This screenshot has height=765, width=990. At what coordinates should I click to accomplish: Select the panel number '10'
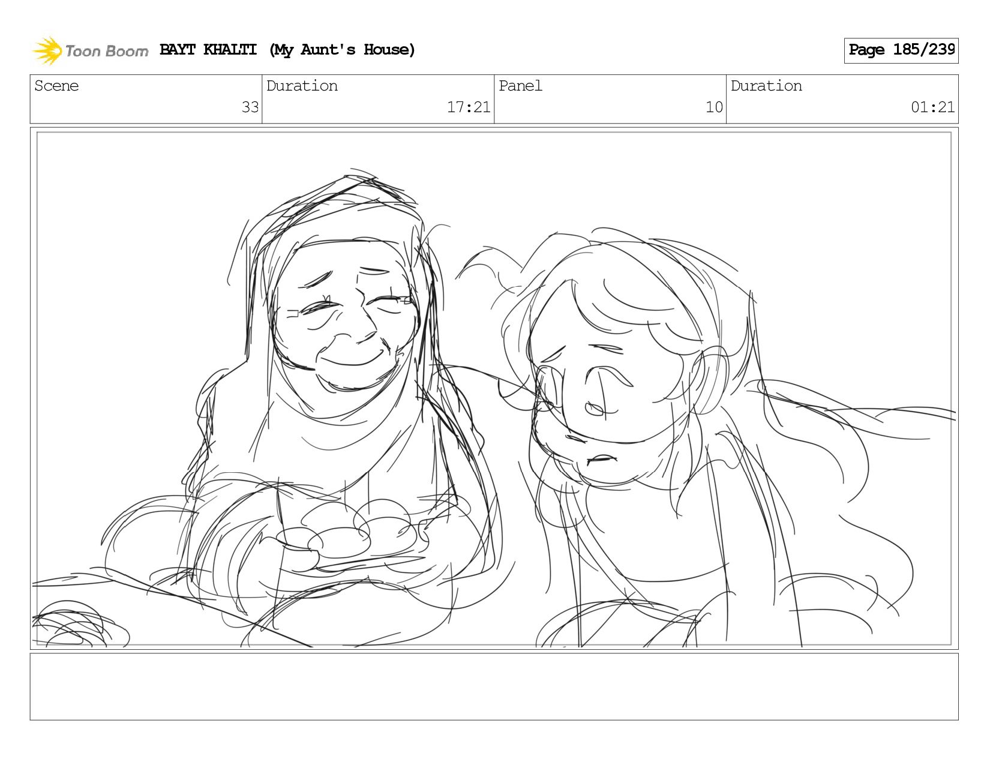coord(714,107)
